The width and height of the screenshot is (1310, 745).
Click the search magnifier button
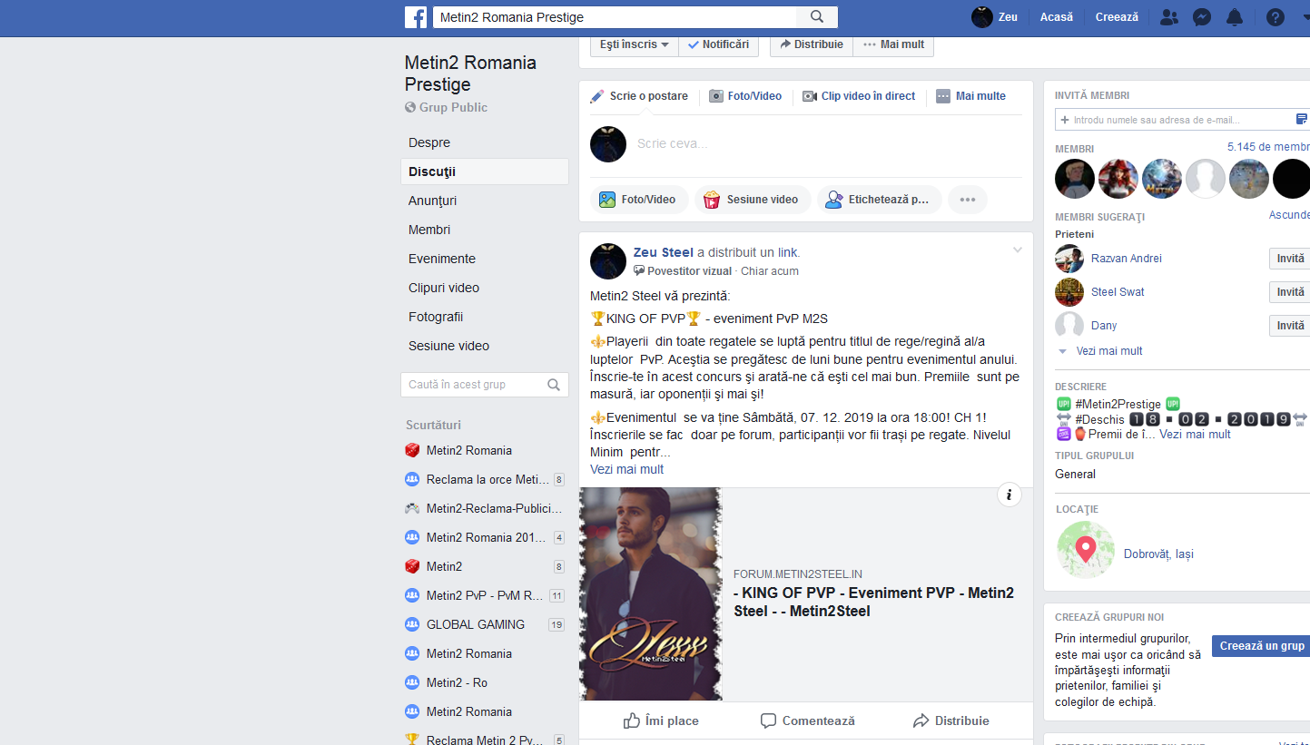click(817, 16)
